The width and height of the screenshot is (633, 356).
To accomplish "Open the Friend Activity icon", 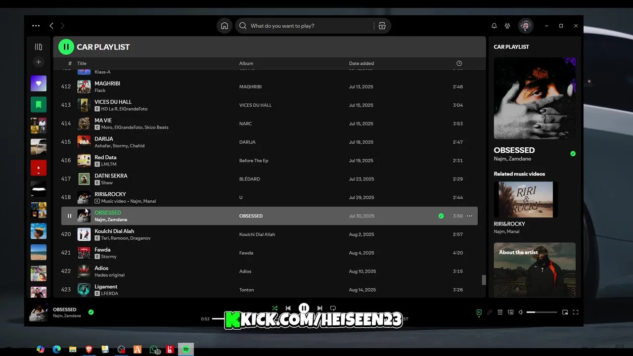I will [507, 26].
